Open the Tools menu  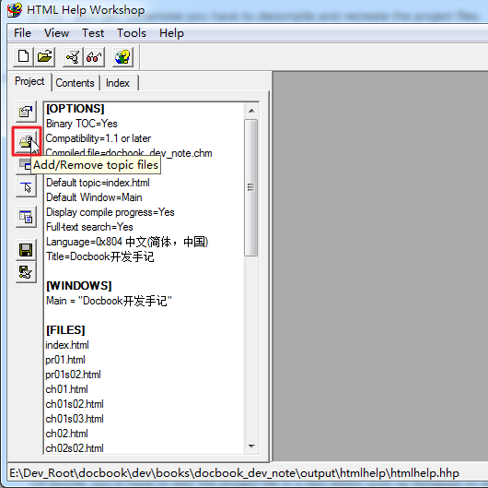tap(132, 33)
